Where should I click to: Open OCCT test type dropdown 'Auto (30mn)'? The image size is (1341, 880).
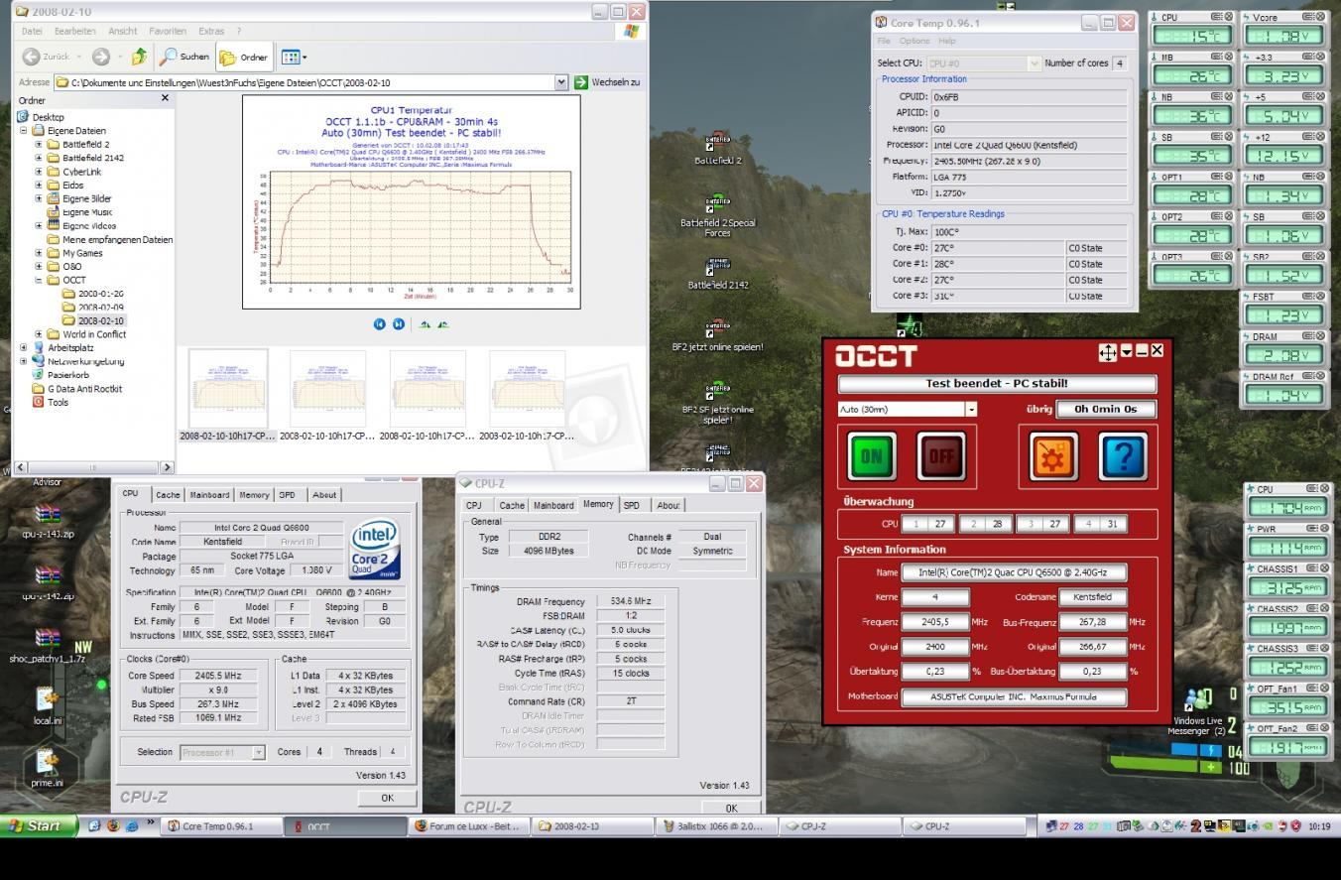coord(971,409)
